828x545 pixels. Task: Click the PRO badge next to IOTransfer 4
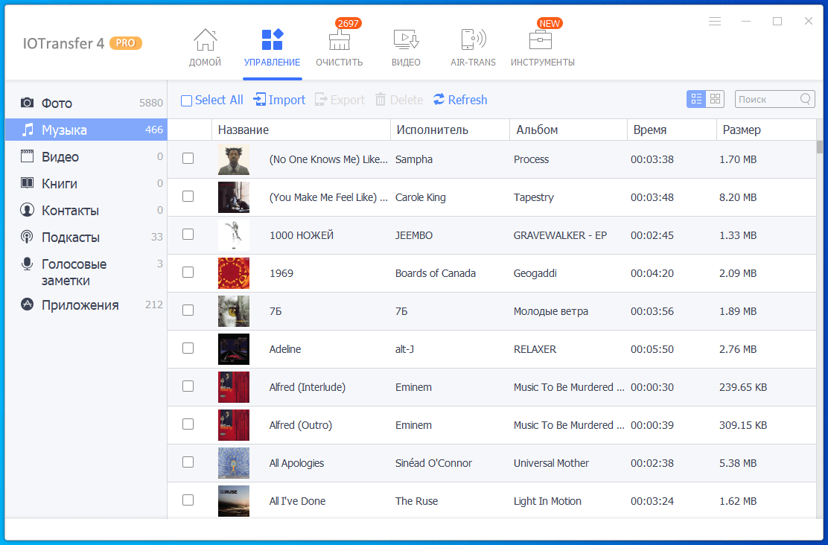pyautogui.click(x=126, y=43)
